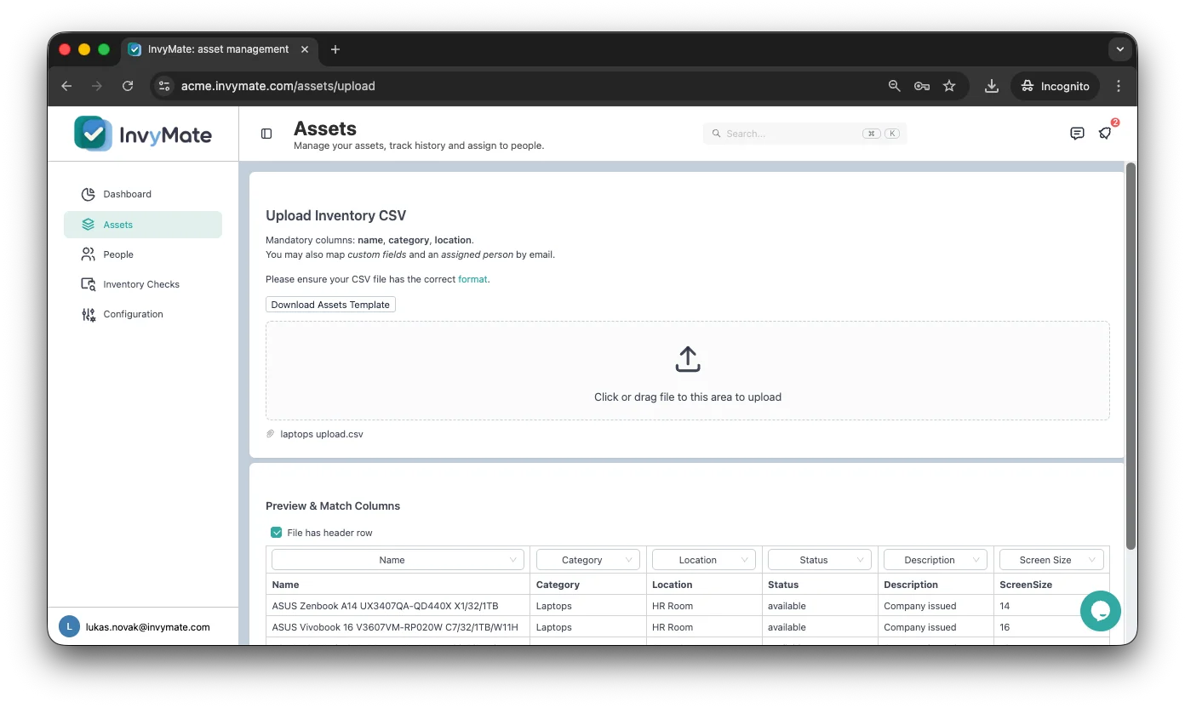Click the ASUS Vivobook 16 name cell
1185x708 pixels.
pyautogui.click(x=398, y=627)
